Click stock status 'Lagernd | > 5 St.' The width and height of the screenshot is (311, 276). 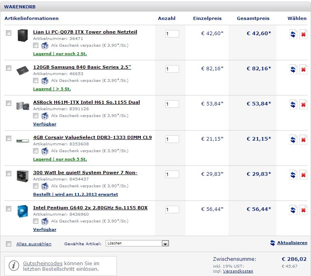click(x=52, y=89)
